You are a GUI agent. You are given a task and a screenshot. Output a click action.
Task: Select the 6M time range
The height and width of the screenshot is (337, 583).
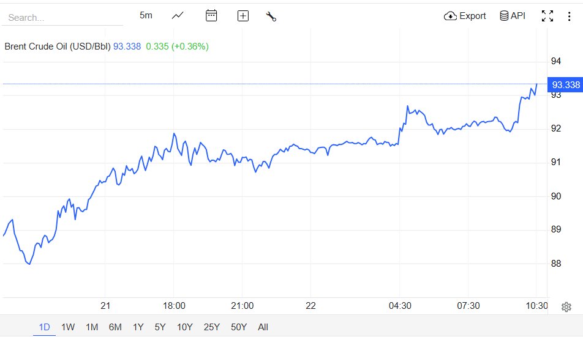tap(115, 327)
